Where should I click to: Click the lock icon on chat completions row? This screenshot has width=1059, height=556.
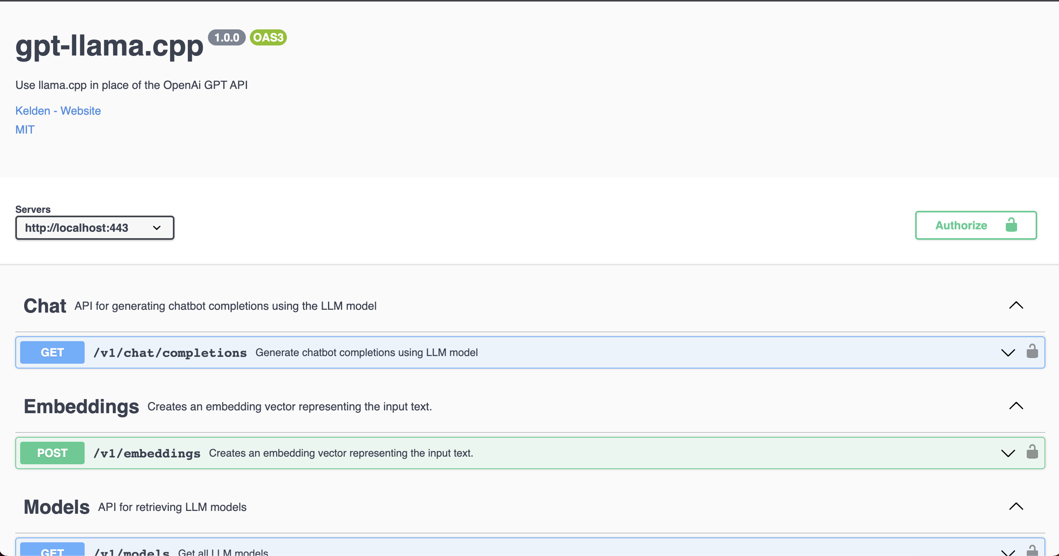tap(1032, 352)
